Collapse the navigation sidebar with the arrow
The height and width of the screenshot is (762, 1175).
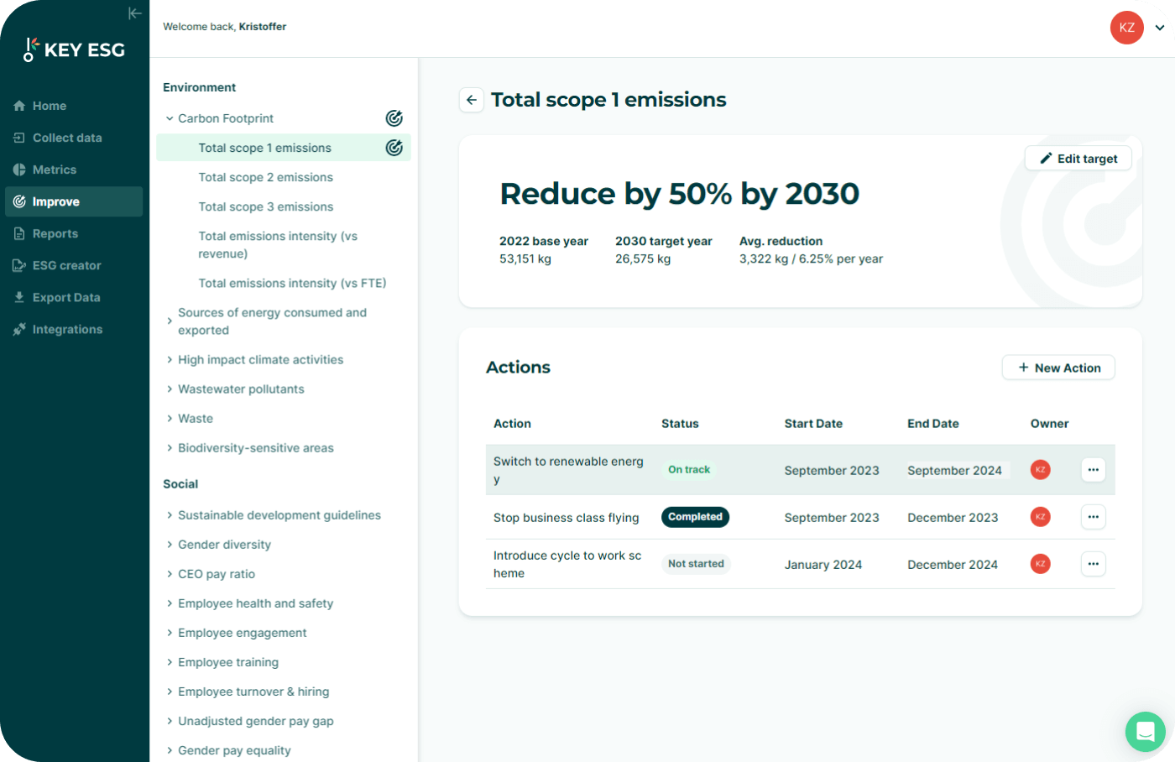tap(135, 13)
